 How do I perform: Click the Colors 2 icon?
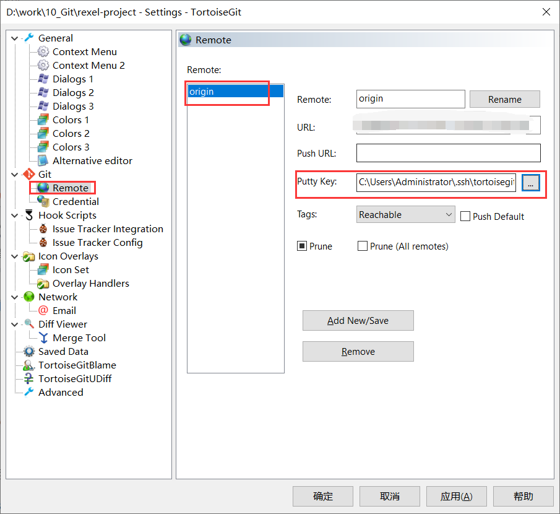43,133
